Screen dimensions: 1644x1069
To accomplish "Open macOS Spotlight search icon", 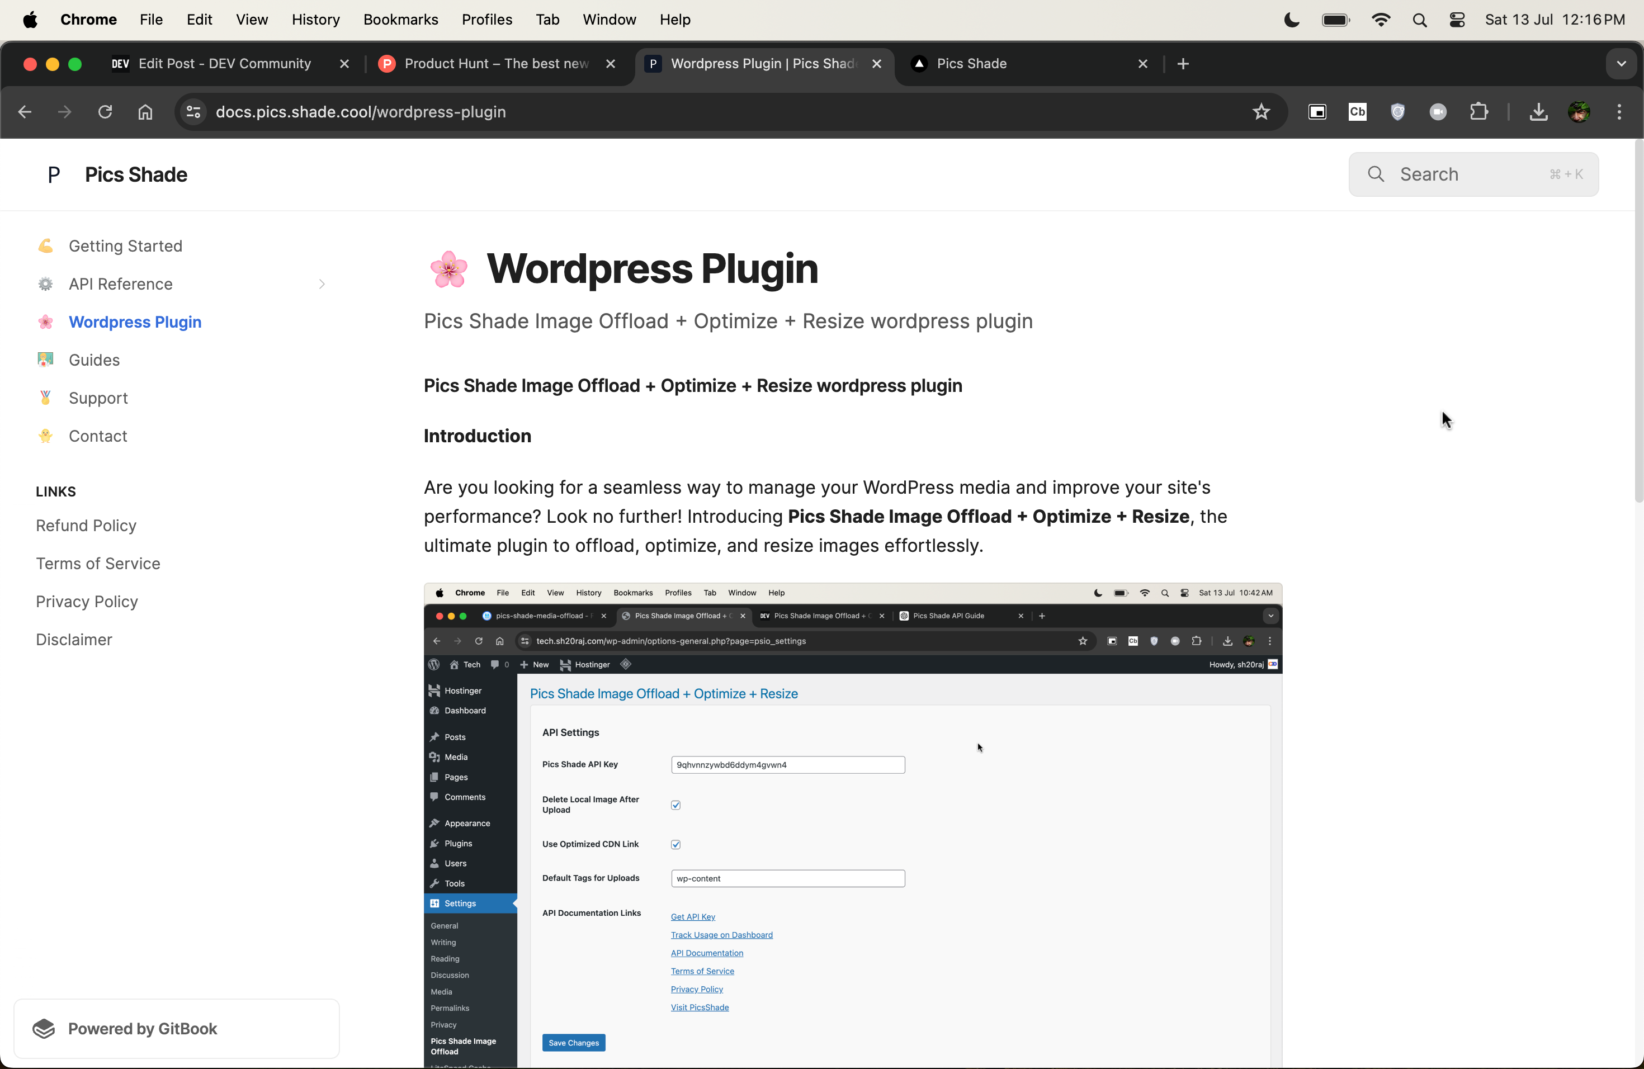I will coord(1420,20).
